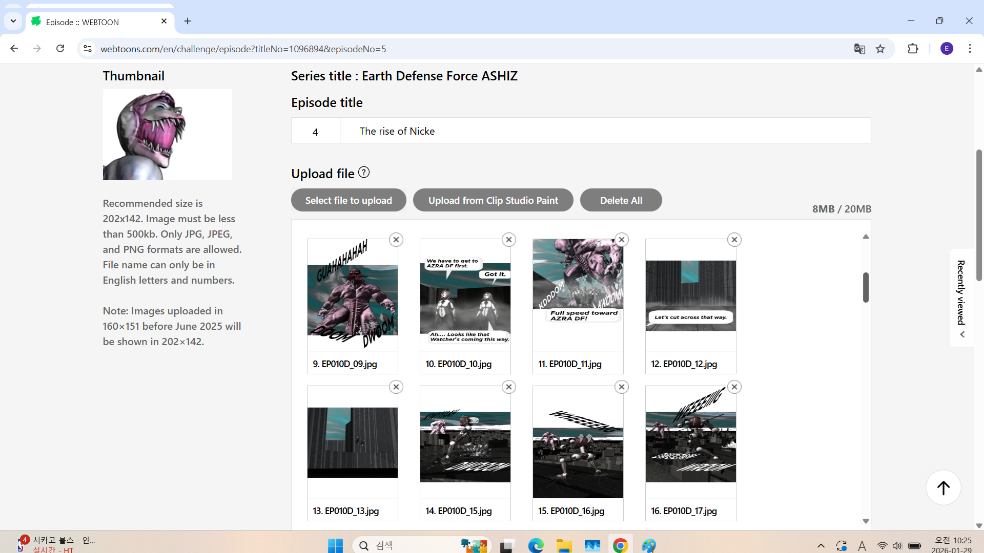The width and height of the screenshot is (984, 553).
Task: Remove EP010D_12.jpg with its X icon
Action: [x=734, y=240]
